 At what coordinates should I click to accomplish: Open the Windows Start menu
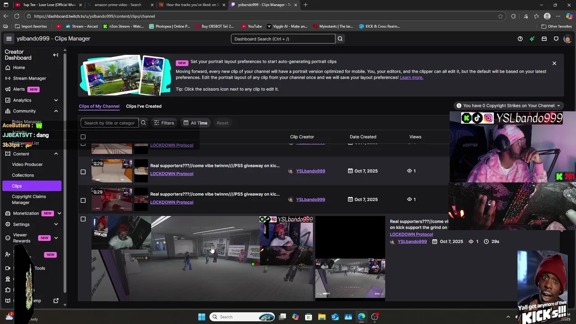coord(202,317)
